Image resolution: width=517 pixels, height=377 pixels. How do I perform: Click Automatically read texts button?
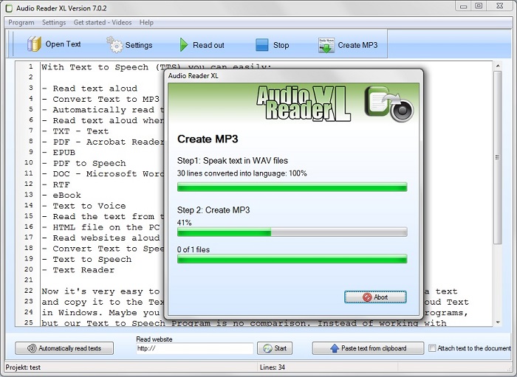coord(64,348)
